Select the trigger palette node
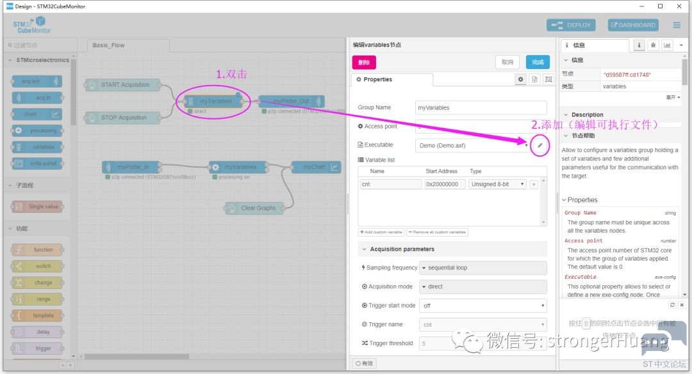692x374 pixels. [x=37, y=348]
